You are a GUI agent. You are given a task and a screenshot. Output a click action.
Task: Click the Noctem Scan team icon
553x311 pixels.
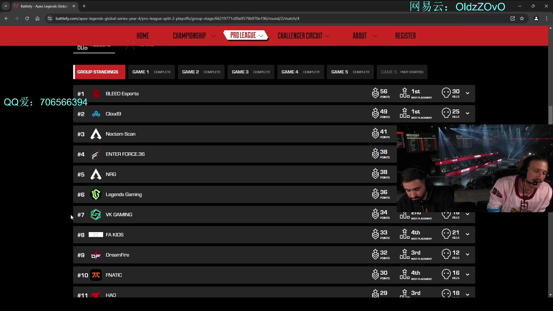pos(96,134)
